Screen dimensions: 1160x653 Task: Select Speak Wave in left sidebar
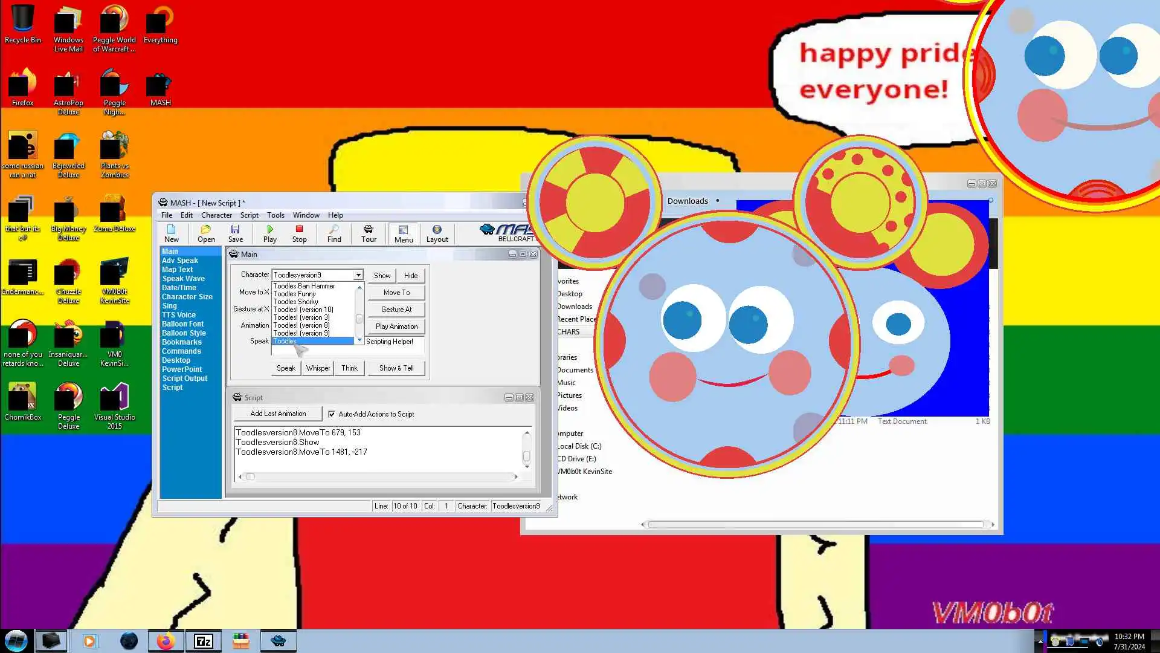pyautogui.click(x=183, y=279)
